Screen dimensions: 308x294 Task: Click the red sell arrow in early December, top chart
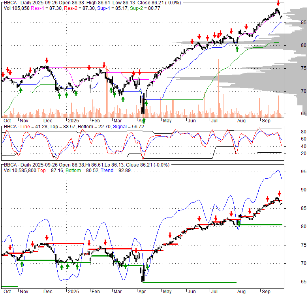point(47,60)
